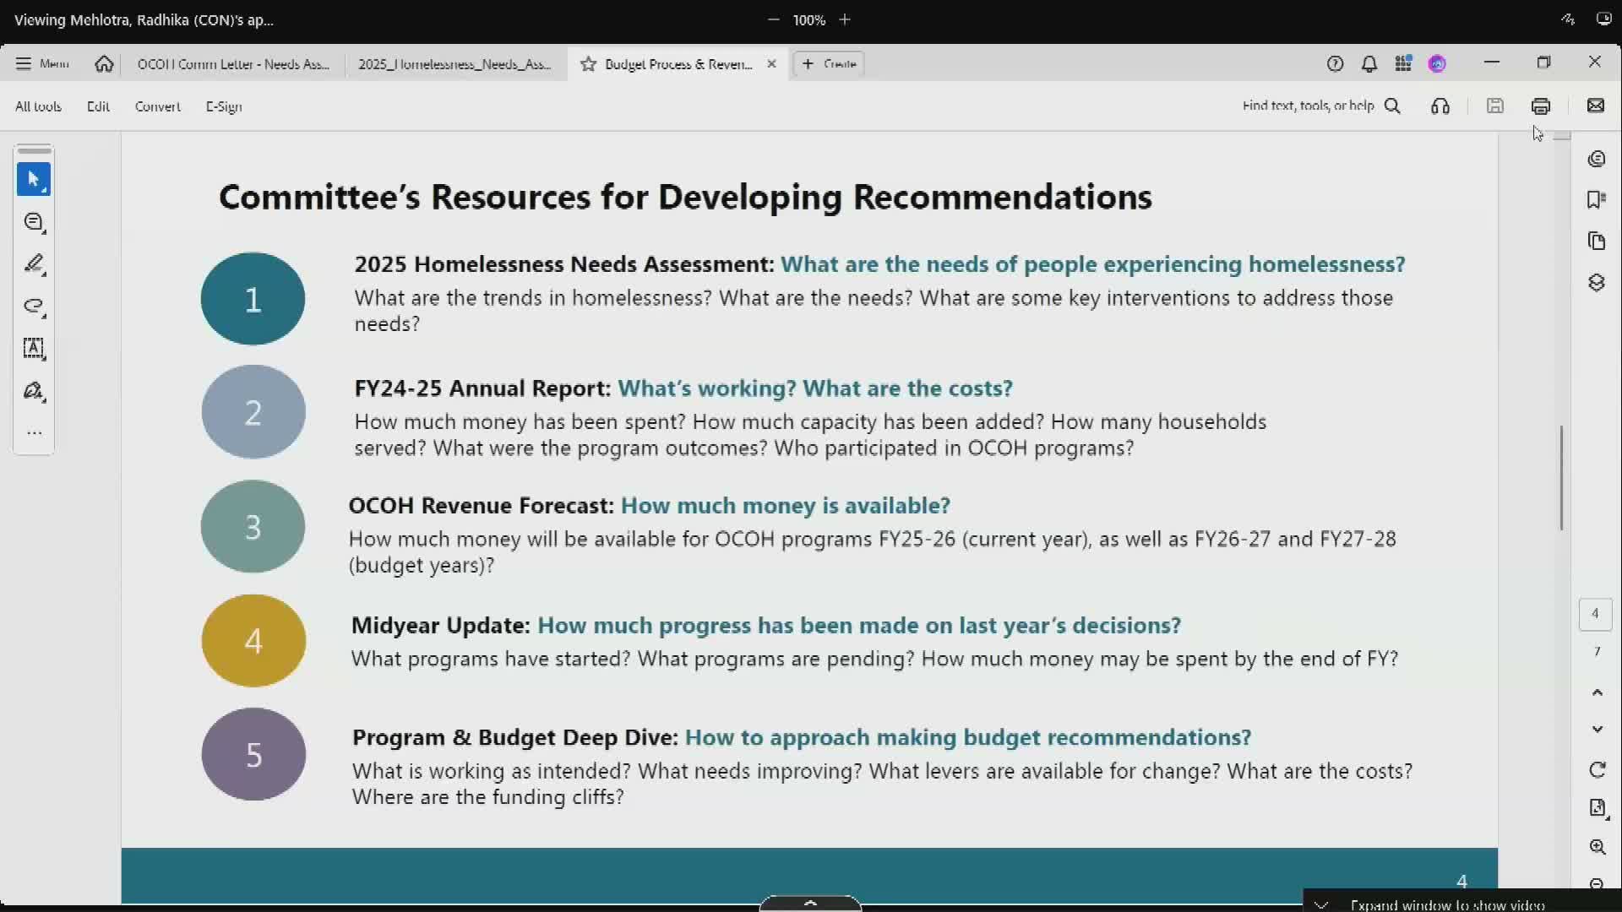Expand window to show video chevron
The height and width of the screenshot is (912, 1622).
tap(1321, 904)
